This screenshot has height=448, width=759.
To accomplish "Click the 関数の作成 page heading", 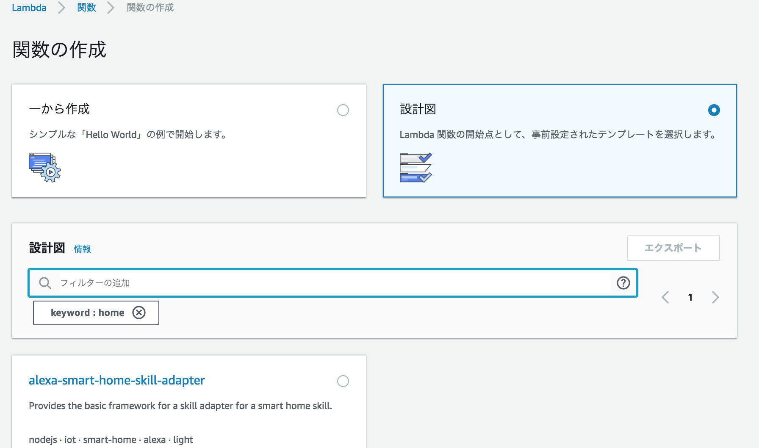I will [59, 50].
